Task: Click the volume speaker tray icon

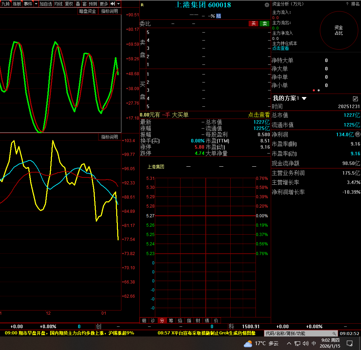Action: pos(306,343)
